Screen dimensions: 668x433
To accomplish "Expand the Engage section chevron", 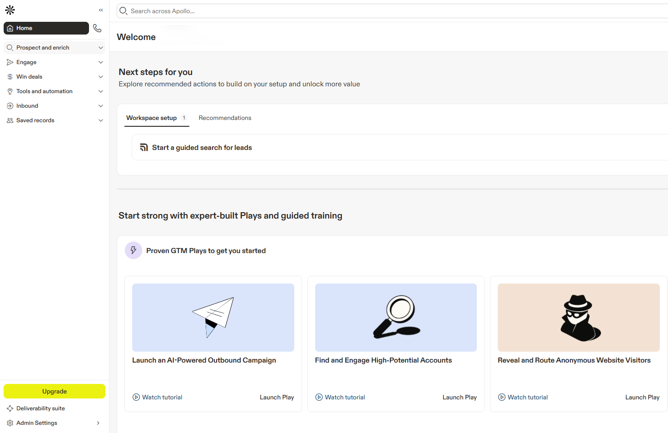I will coord(101,62).
